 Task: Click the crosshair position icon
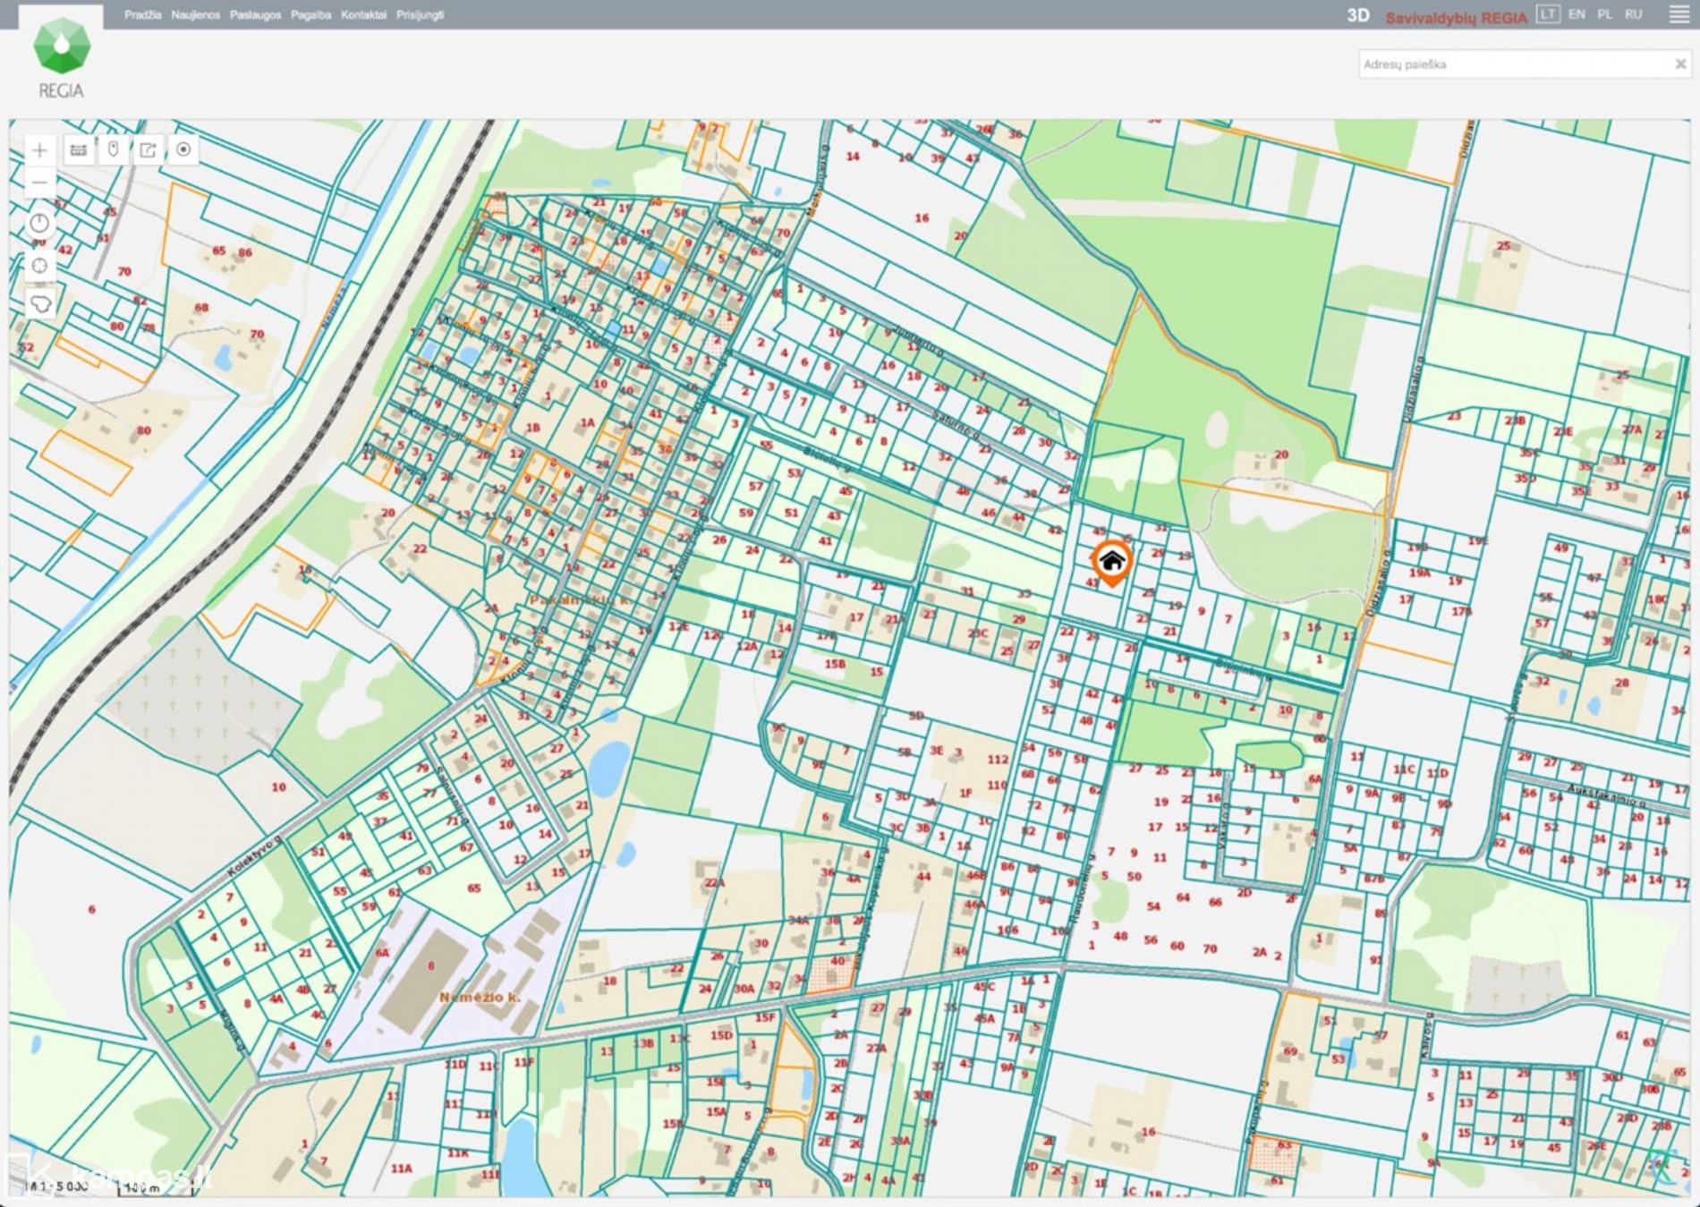(x=39, y=266)
